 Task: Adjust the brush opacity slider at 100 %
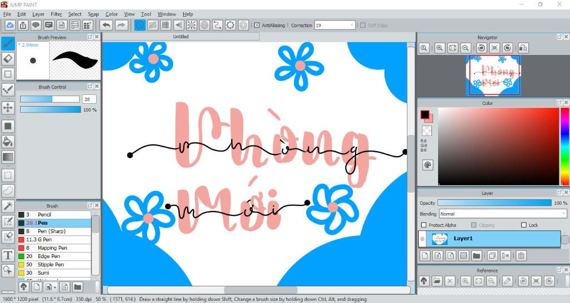(x=50, y=109)
